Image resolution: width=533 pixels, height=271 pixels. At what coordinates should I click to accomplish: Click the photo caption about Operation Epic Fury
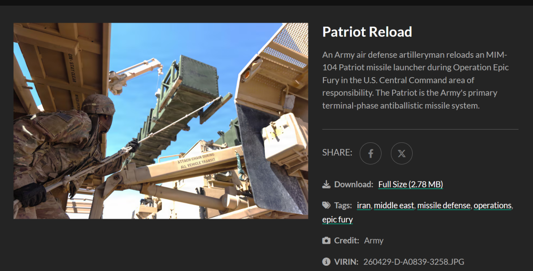coord(415,81)
